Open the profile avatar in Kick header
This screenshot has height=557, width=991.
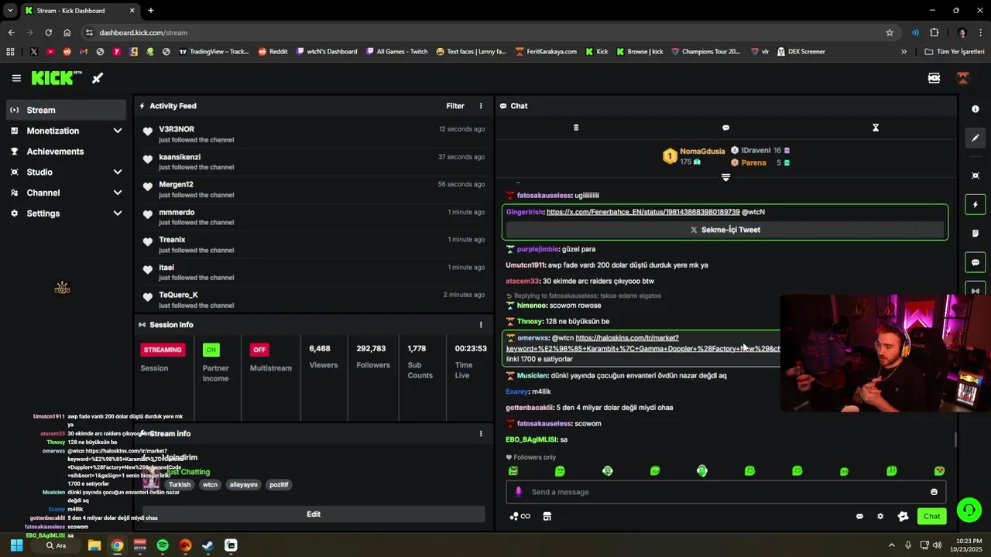(x=963, y=78)
